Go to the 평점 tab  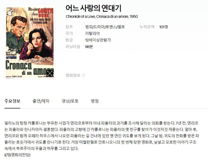tap(95, 101)
